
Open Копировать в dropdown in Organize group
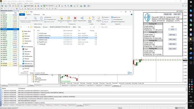click(68, 19)
